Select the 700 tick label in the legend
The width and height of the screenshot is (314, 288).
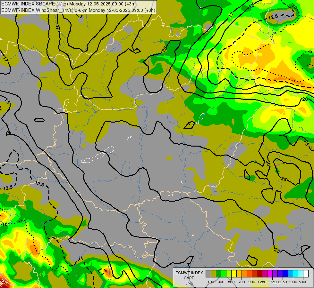tap(242, 282)
